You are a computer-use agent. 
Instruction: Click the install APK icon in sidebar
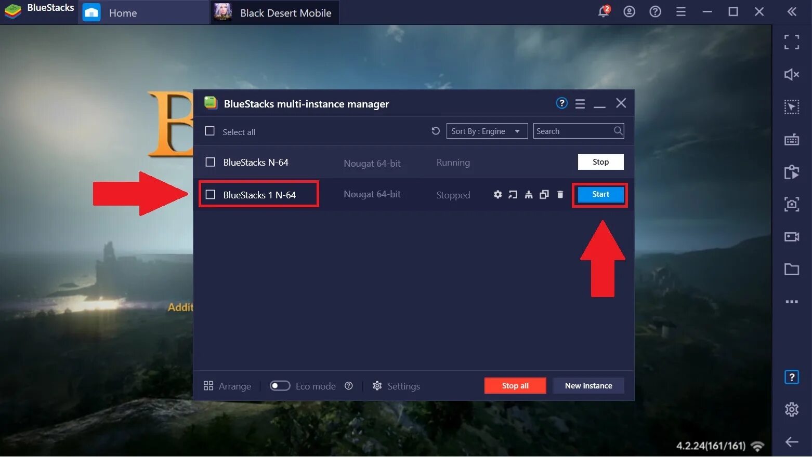click(x=792, y=172)
